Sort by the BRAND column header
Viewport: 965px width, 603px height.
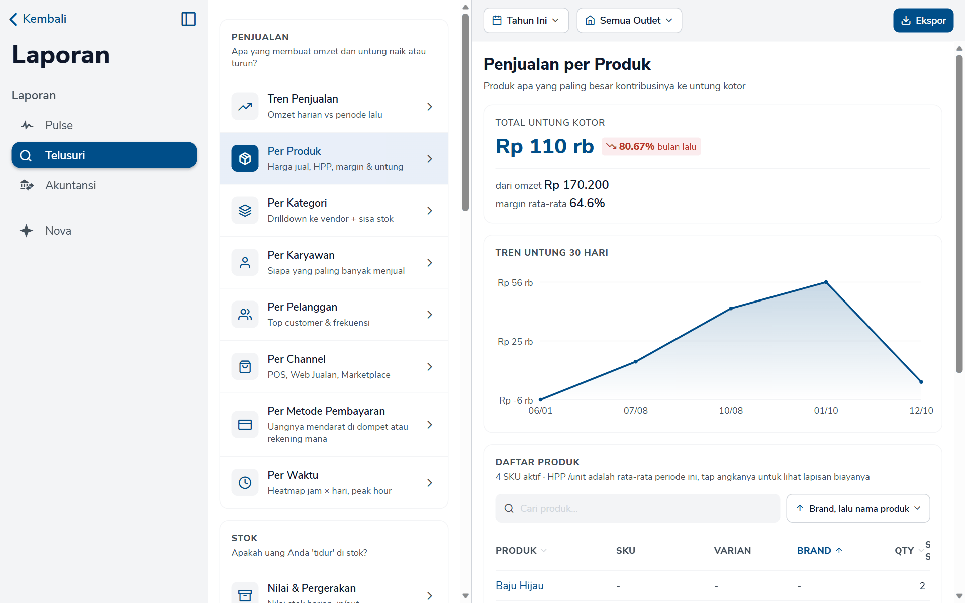[x=819, y=551]
